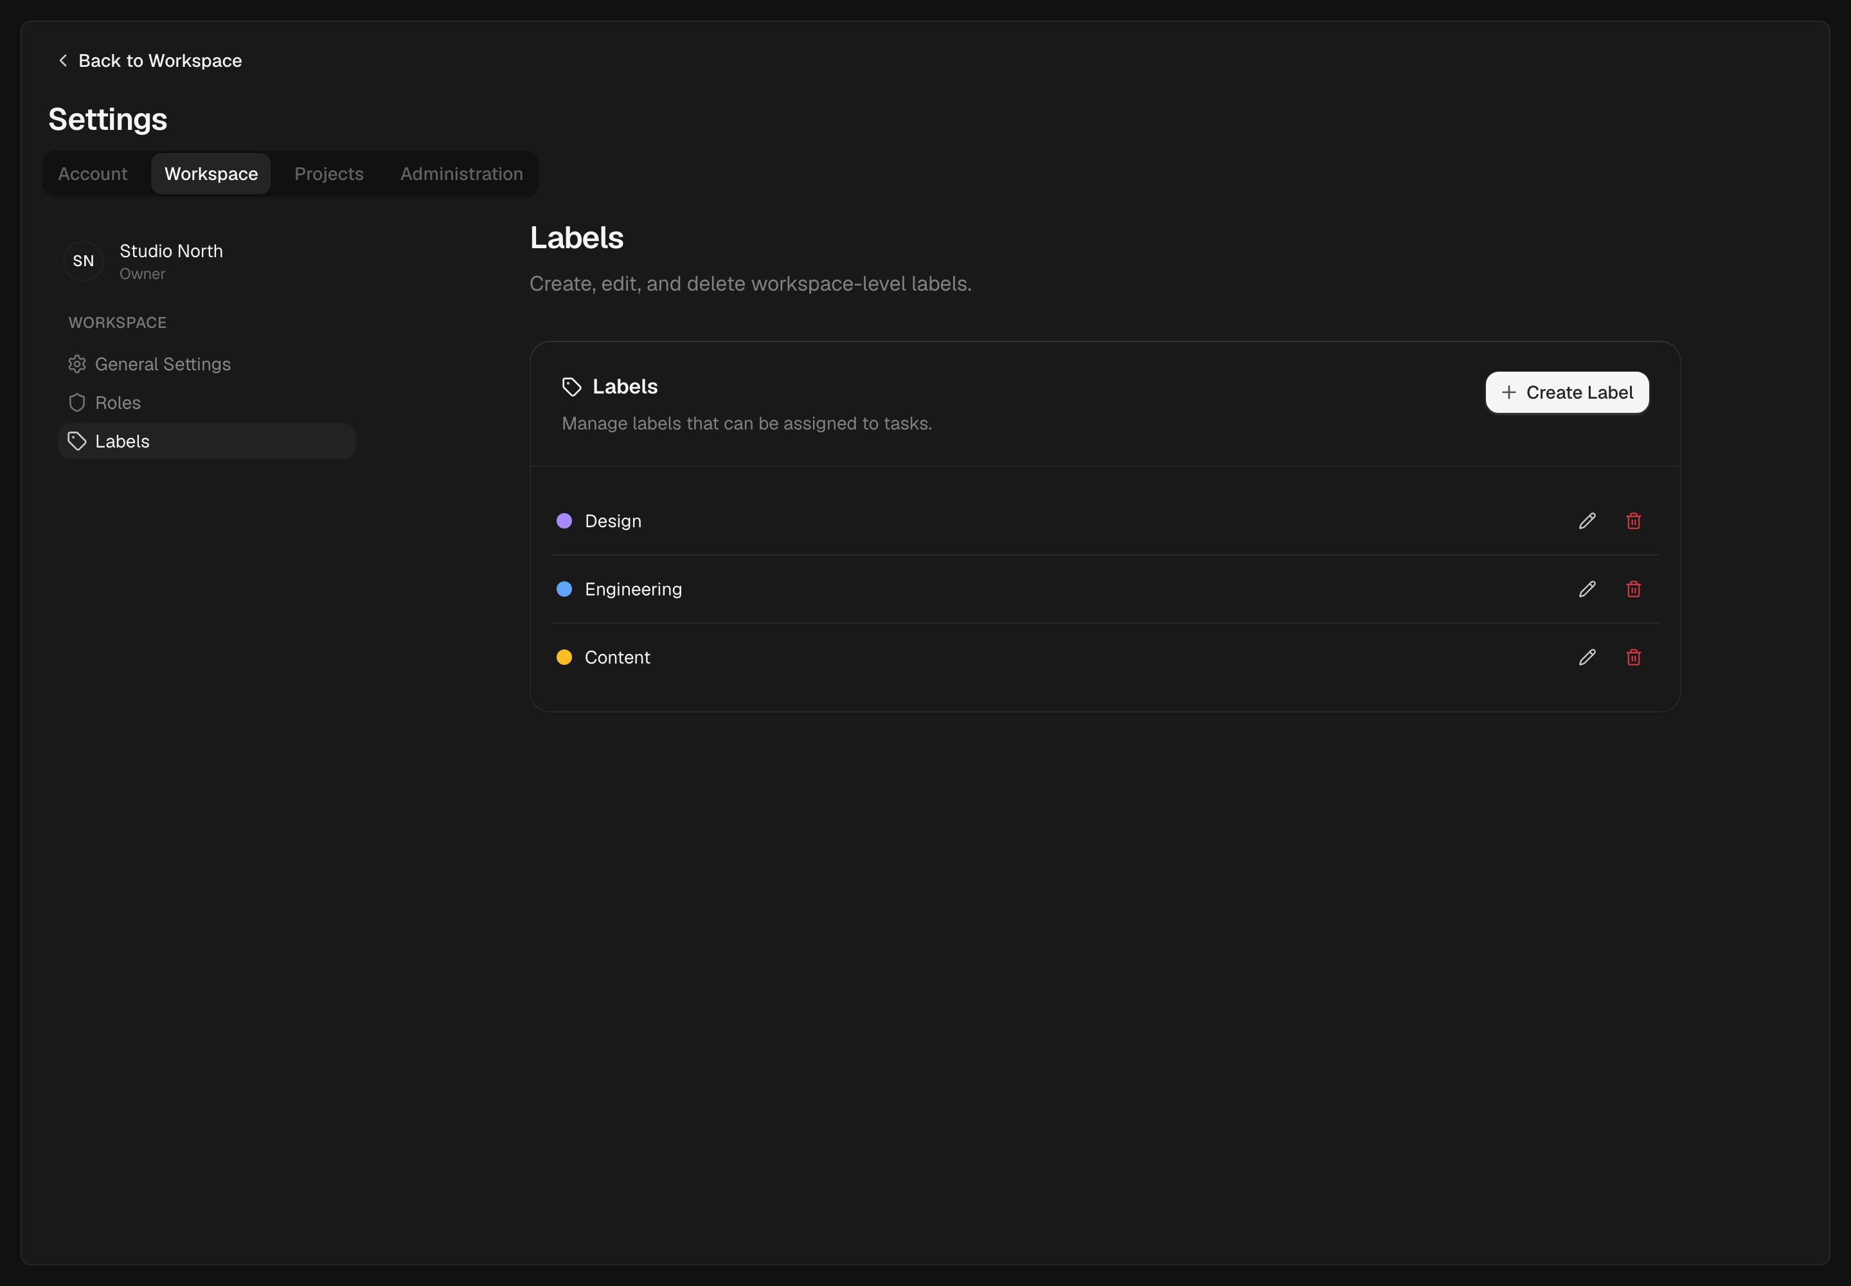Click the WORKSPACE section heading
The image size is (1851, 1286).
point(118,322)
